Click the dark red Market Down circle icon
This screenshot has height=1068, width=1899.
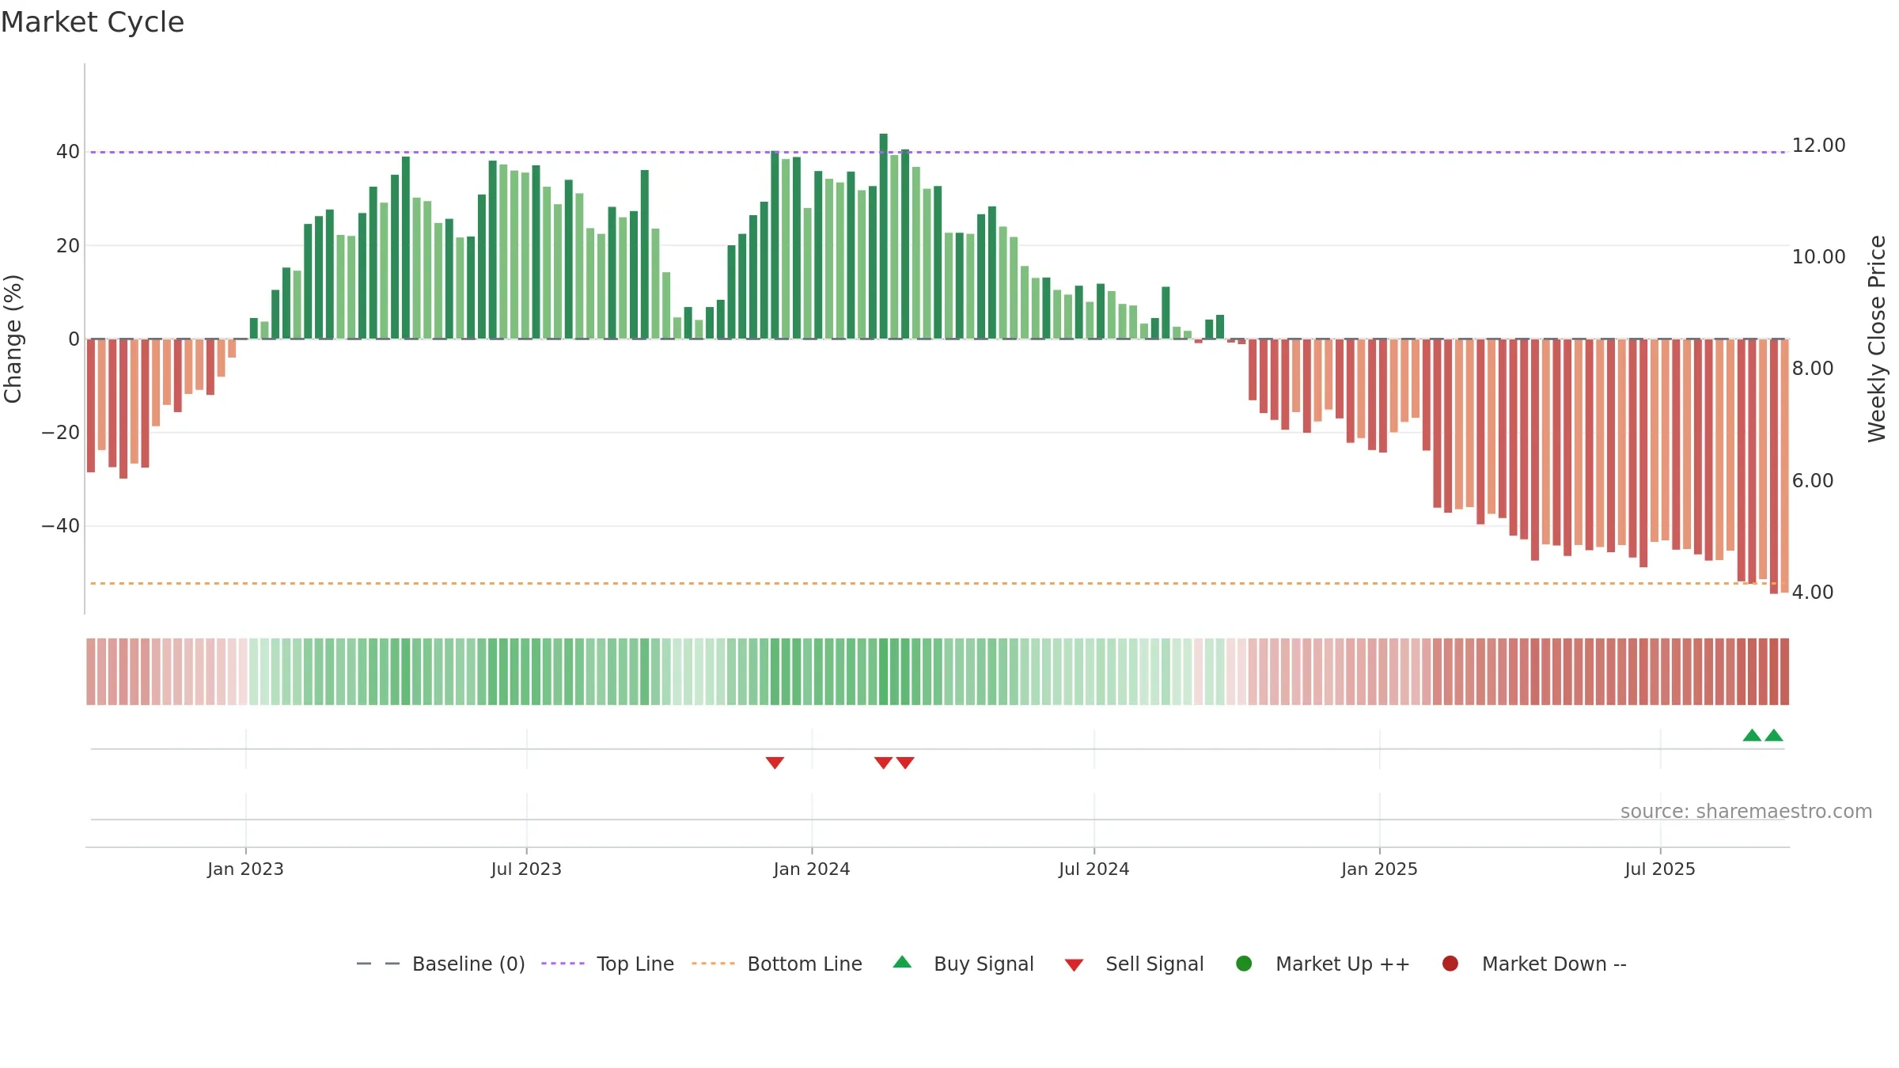point(1450,964)
